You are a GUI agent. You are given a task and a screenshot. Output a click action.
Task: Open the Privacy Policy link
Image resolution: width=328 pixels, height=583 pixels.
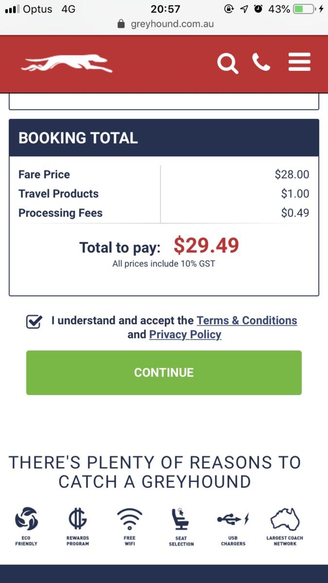pos(185,335)
